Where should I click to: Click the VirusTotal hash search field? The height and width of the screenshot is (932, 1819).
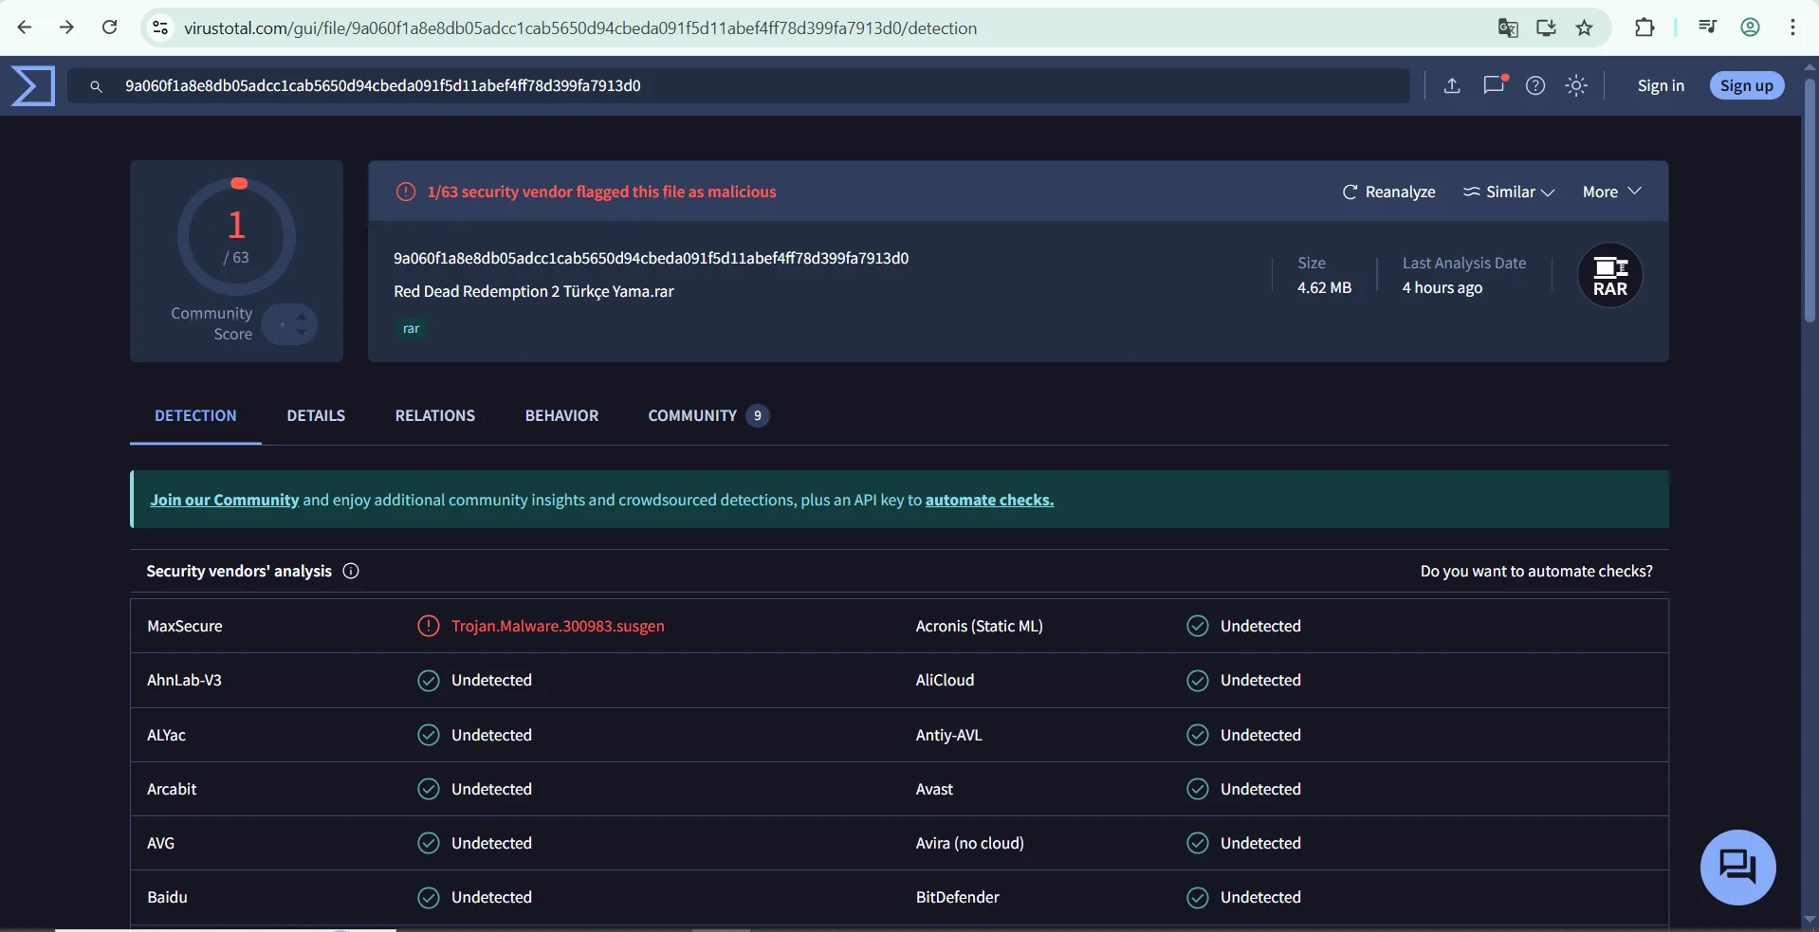[739, 85]
